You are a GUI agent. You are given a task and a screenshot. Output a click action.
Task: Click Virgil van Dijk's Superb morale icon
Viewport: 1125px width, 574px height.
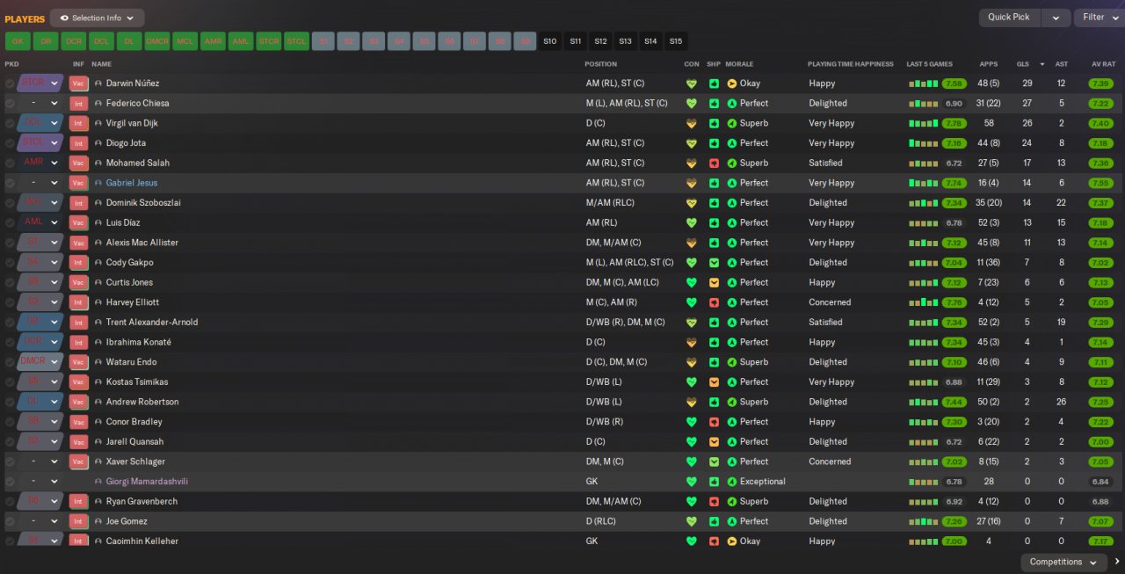pyautogui.click(x=732, y=123)
